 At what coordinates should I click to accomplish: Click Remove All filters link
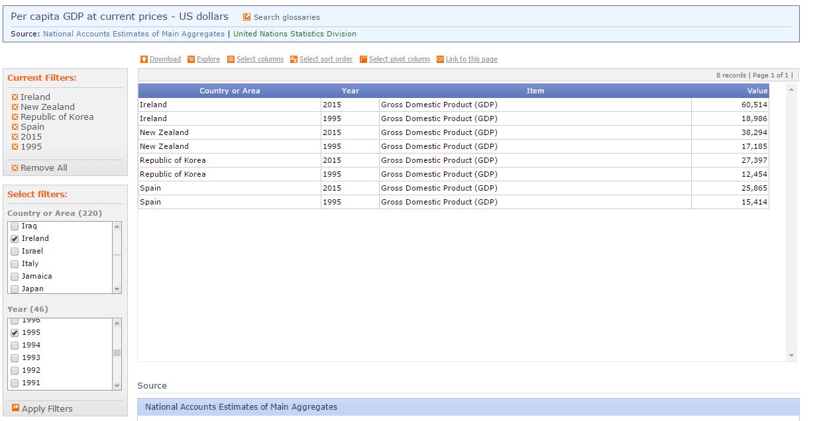tap(43, 168)
